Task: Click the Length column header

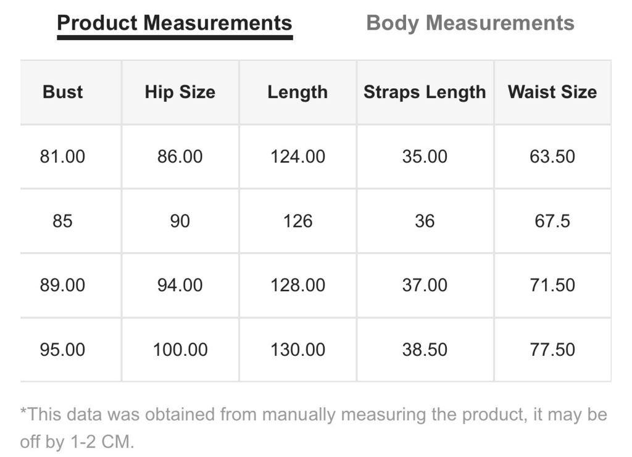Action: tap(297, 93)
